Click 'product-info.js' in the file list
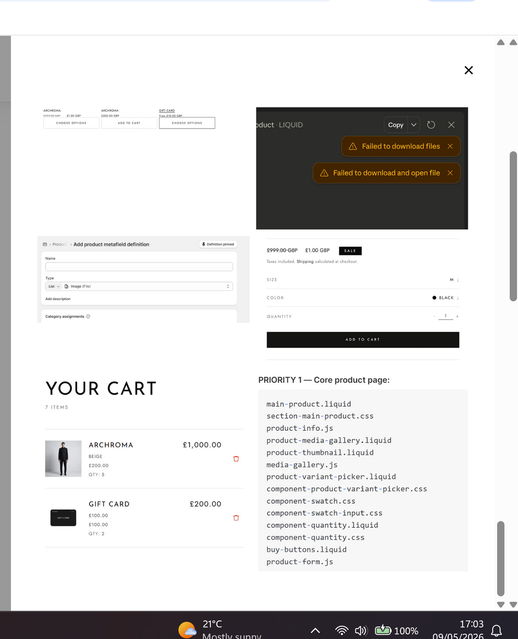The width and height of the screenshot is (518, 639). click(300, 429)
